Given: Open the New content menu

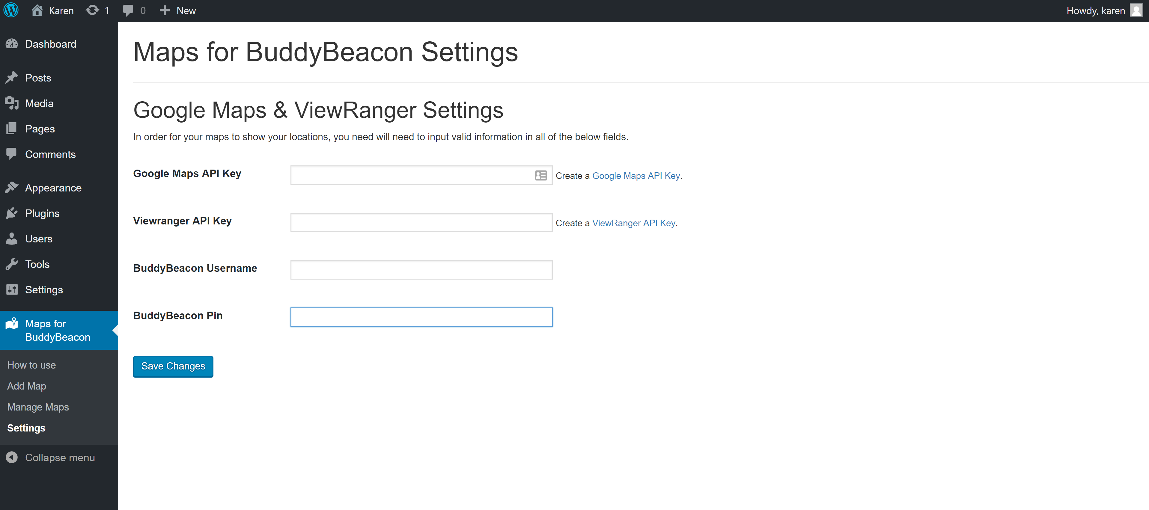Looking at the screenshot, I should pos(178,10).
